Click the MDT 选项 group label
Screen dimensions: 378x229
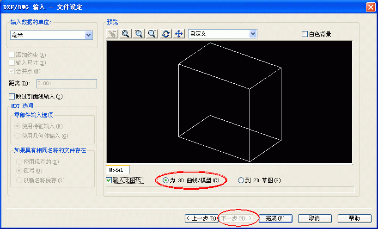pos(23,105)
